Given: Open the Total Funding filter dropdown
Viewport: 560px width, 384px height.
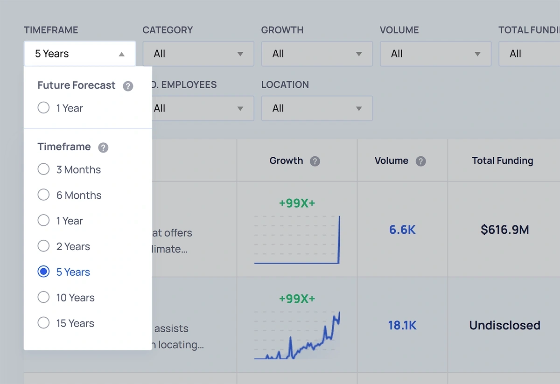Looking at the screenshot, I should 529,54.
